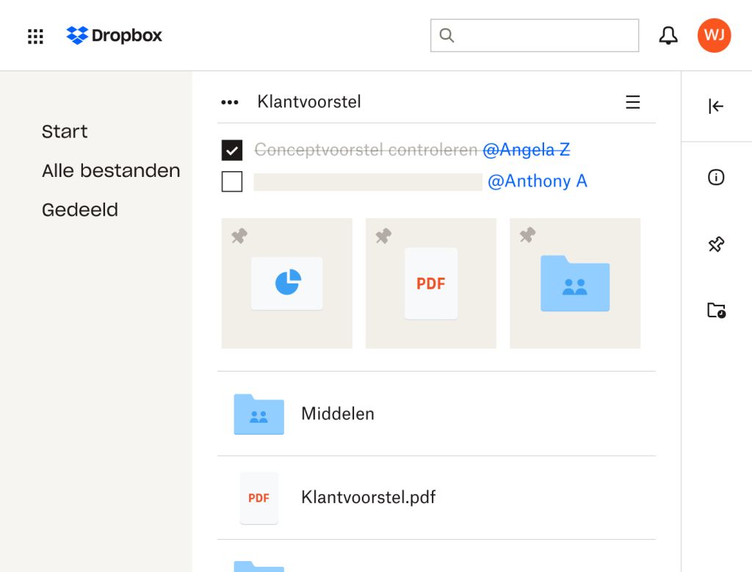752x572 pixels.
Task: Check the task assigned to Anthony A
Action: pyautogui.click(x=232, y=181)
